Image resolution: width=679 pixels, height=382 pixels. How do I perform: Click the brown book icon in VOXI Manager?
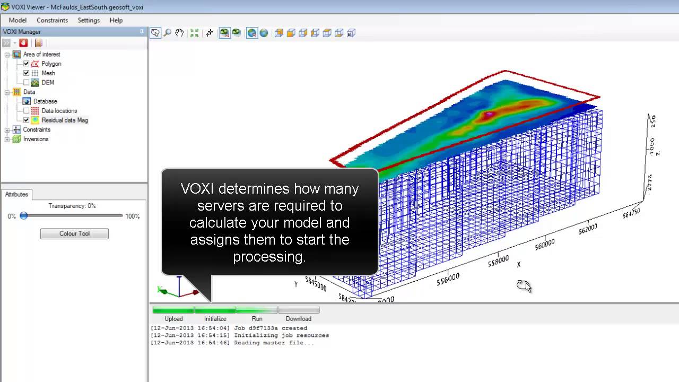(38, 43)
